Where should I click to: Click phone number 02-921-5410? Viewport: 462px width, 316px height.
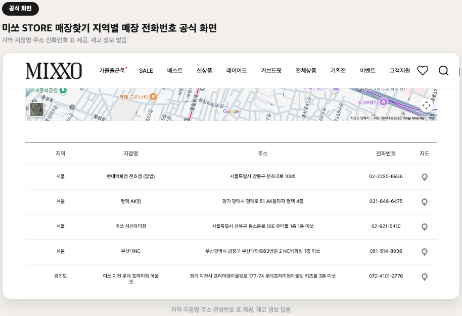[386, 226]
